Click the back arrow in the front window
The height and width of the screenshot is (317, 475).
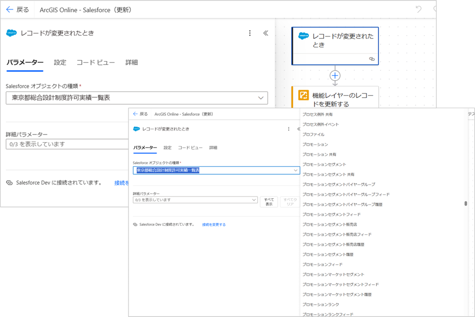tap(136, 114)
